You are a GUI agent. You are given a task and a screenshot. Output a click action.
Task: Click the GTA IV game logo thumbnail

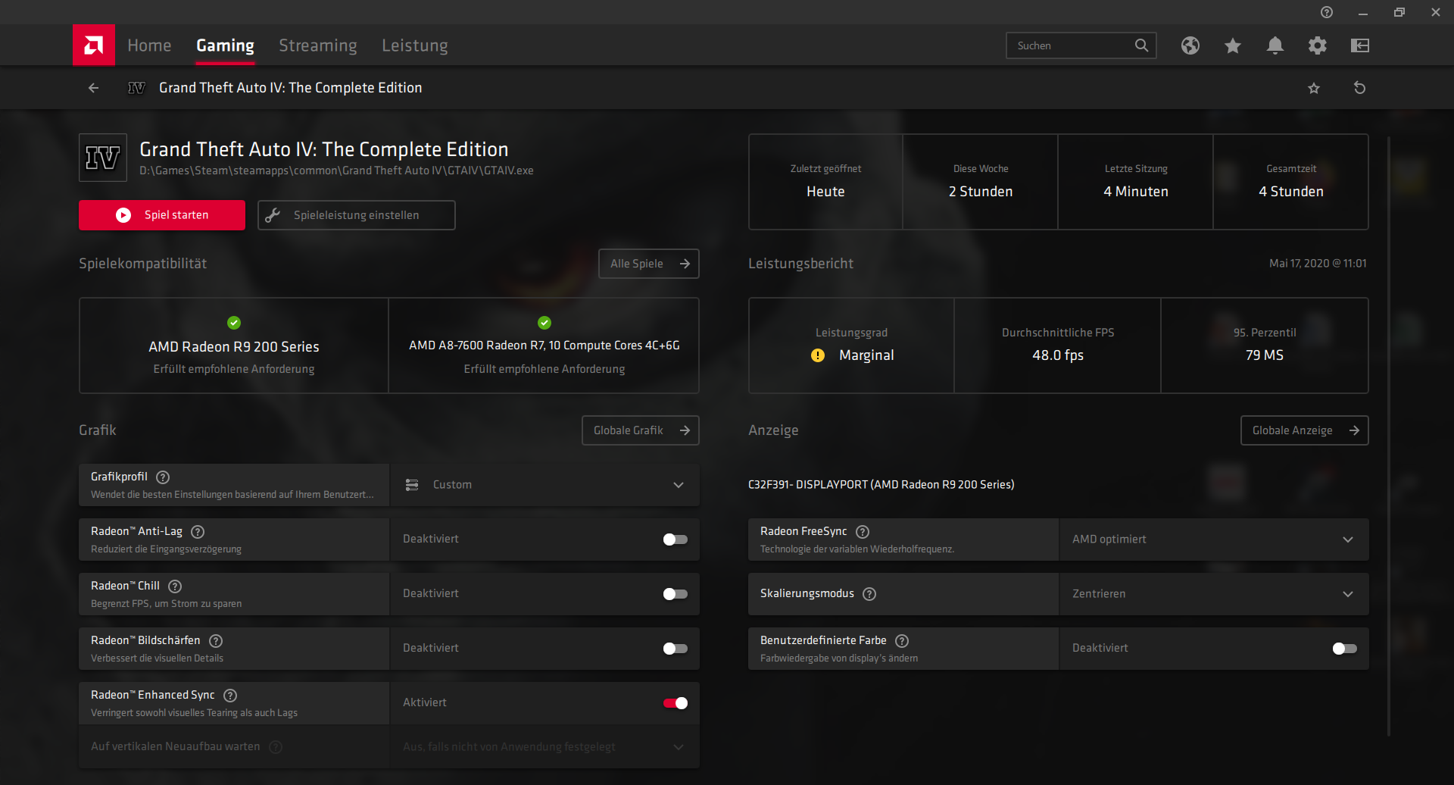103,158
